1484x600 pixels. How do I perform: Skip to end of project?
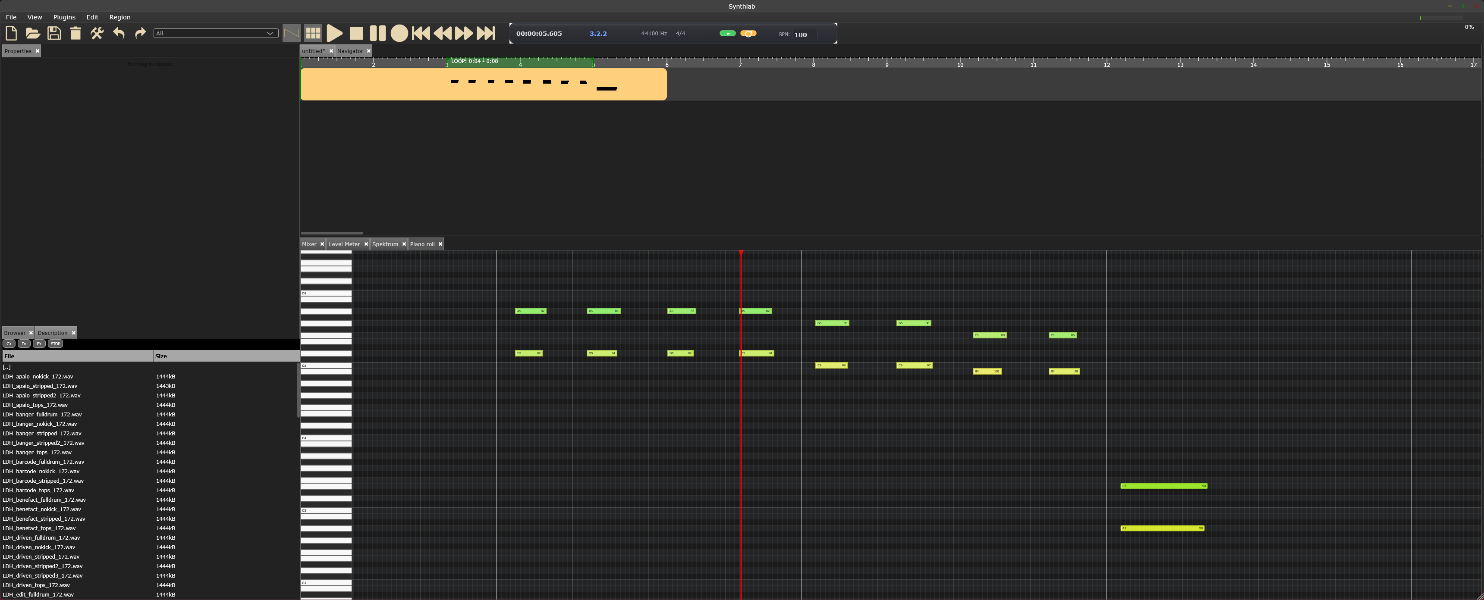pyautogui.click(x=486, y=33)
